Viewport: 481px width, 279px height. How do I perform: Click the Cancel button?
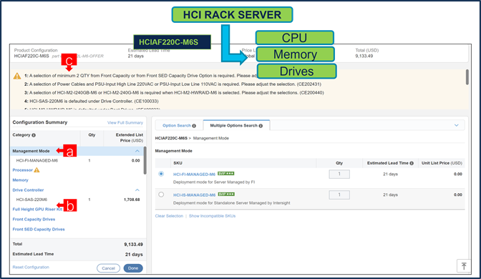tap(108, 268)
